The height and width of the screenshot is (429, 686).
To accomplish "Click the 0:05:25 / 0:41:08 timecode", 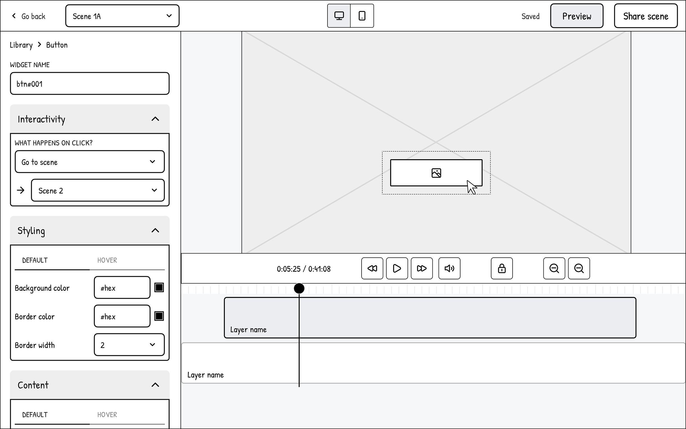I will coord(304,269).
